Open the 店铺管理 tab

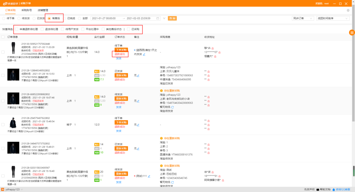[43, 10]
